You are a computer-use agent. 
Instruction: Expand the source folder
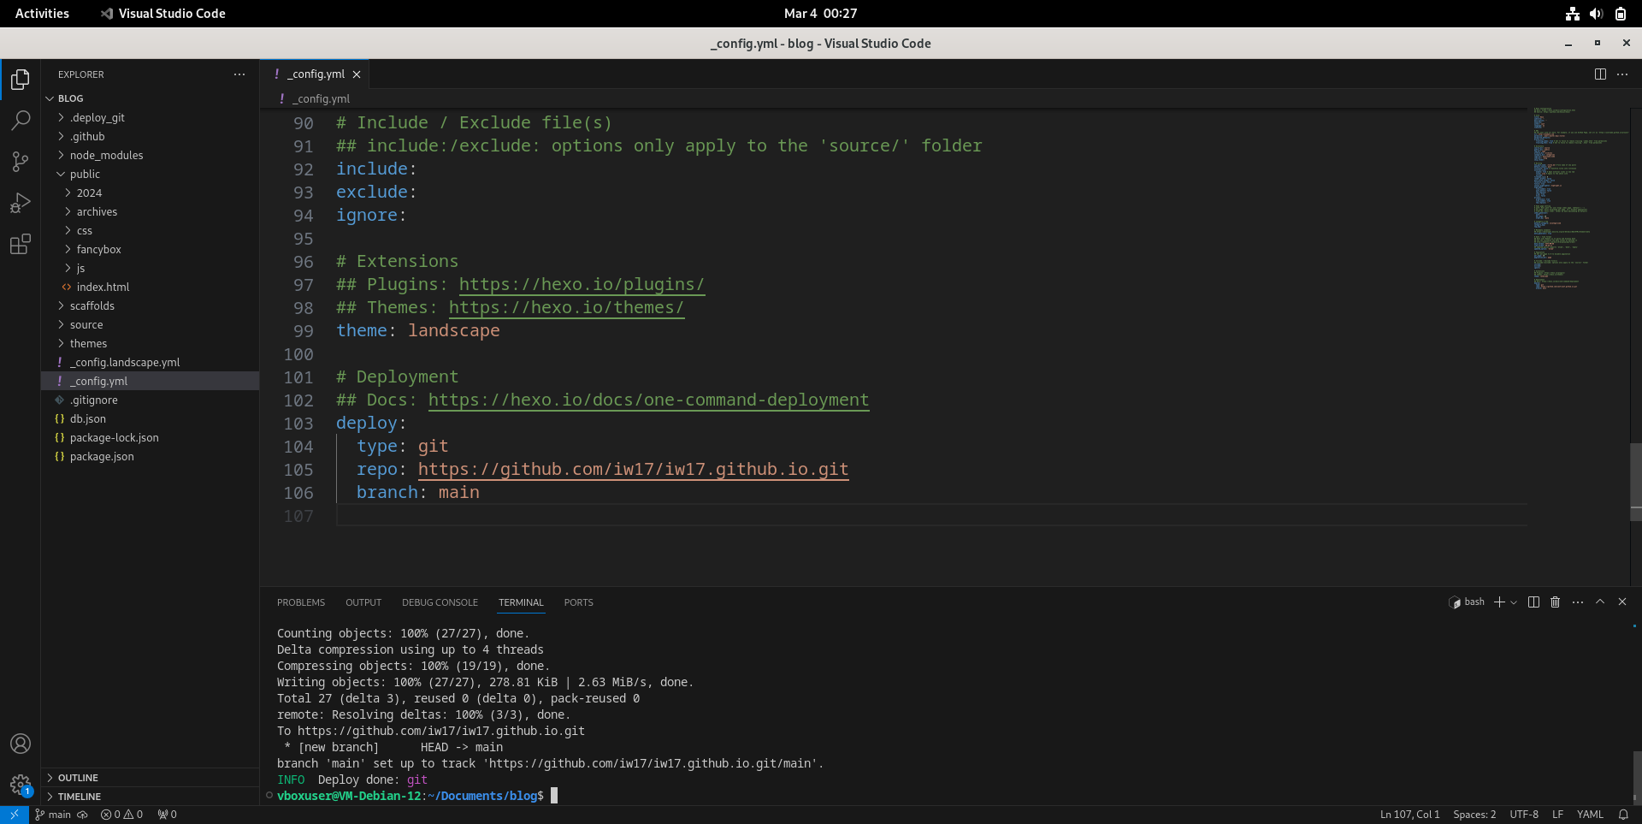click(x=150, y=325)
